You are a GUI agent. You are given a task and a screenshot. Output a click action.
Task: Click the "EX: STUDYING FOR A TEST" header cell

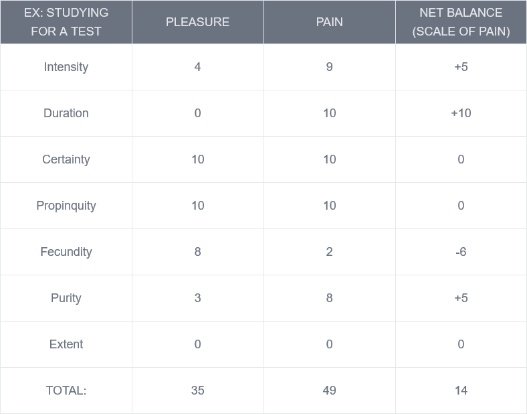66,22
